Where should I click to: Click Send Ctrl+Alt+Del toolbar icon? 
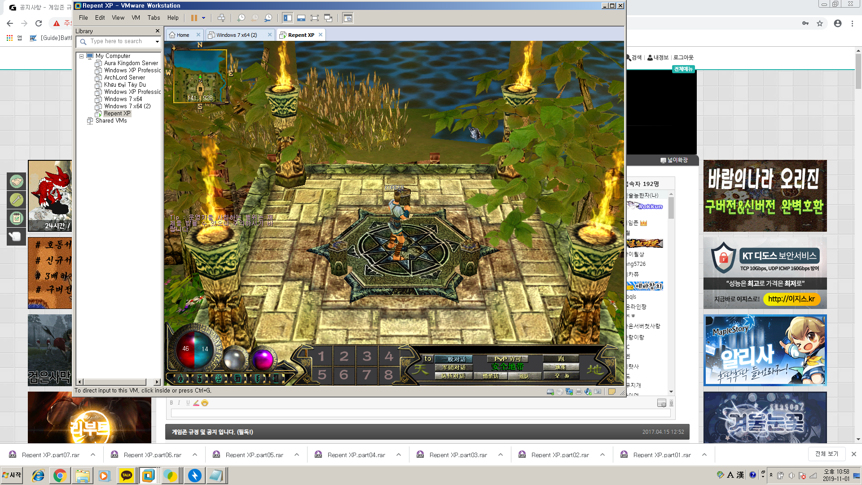tap(221, 18)
